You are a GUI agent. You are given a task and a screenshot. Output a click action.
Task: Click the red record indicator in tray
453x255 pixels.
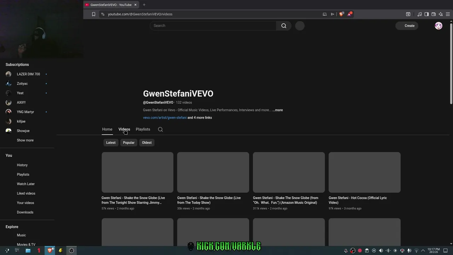(360, 251)
